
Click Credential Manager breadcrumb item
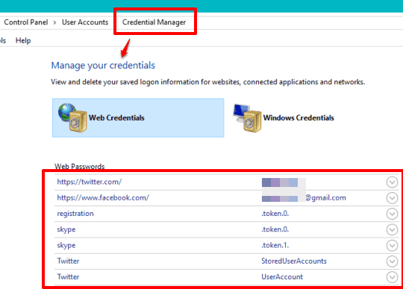154,22
